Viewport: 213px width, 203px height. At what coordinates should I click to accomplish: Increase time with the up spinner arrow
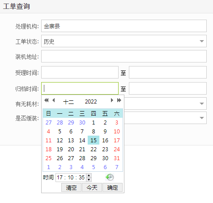[89, 175]
